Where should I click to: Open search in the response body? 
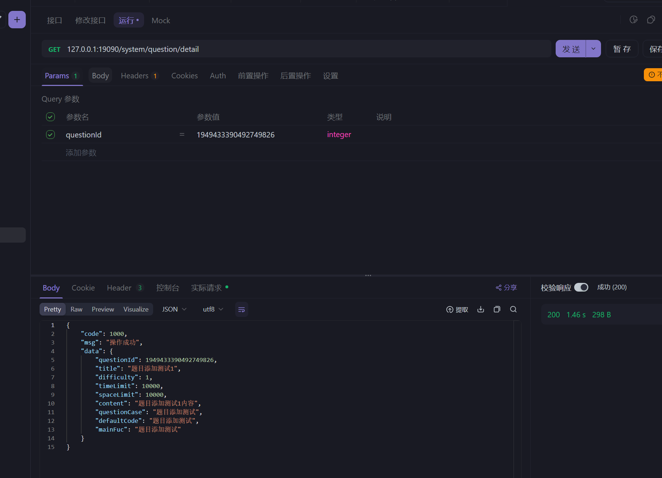514,309
